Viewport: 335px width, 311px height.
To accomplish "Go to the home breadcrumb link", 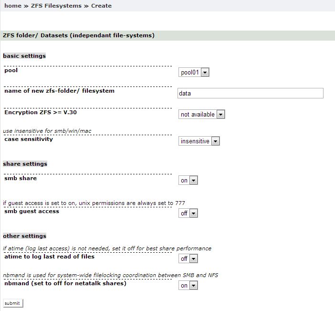I will tap(13, 6).
